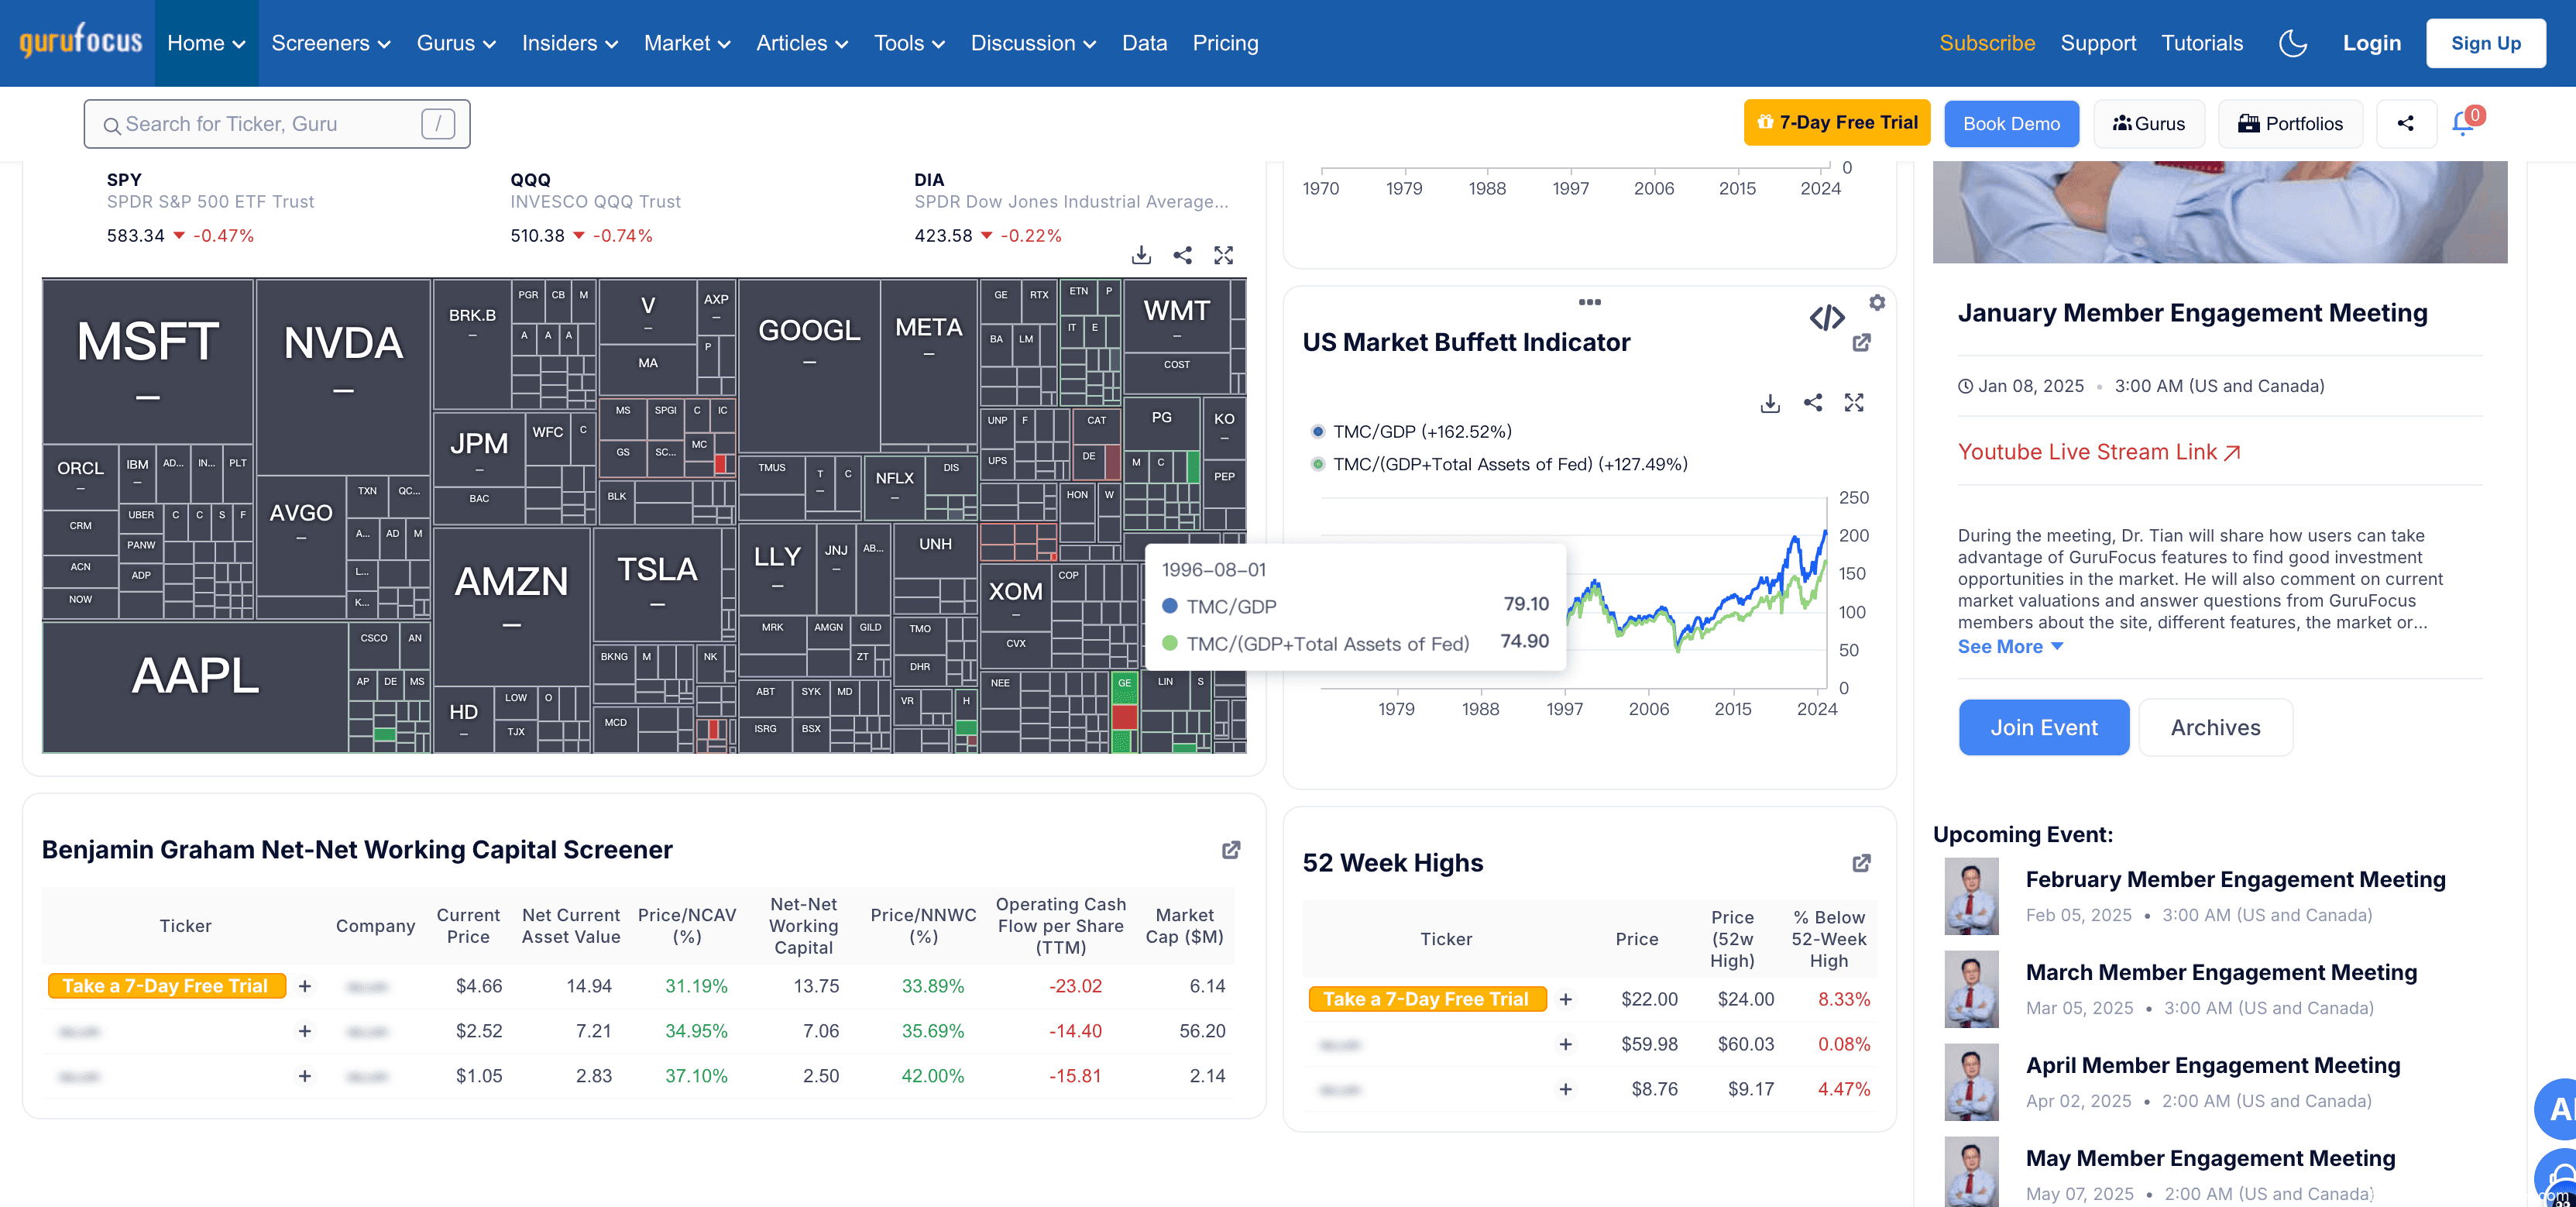Open the Gurus navigation dropdown
This screenshot has width=2576, height=1207.
point(455,43)
